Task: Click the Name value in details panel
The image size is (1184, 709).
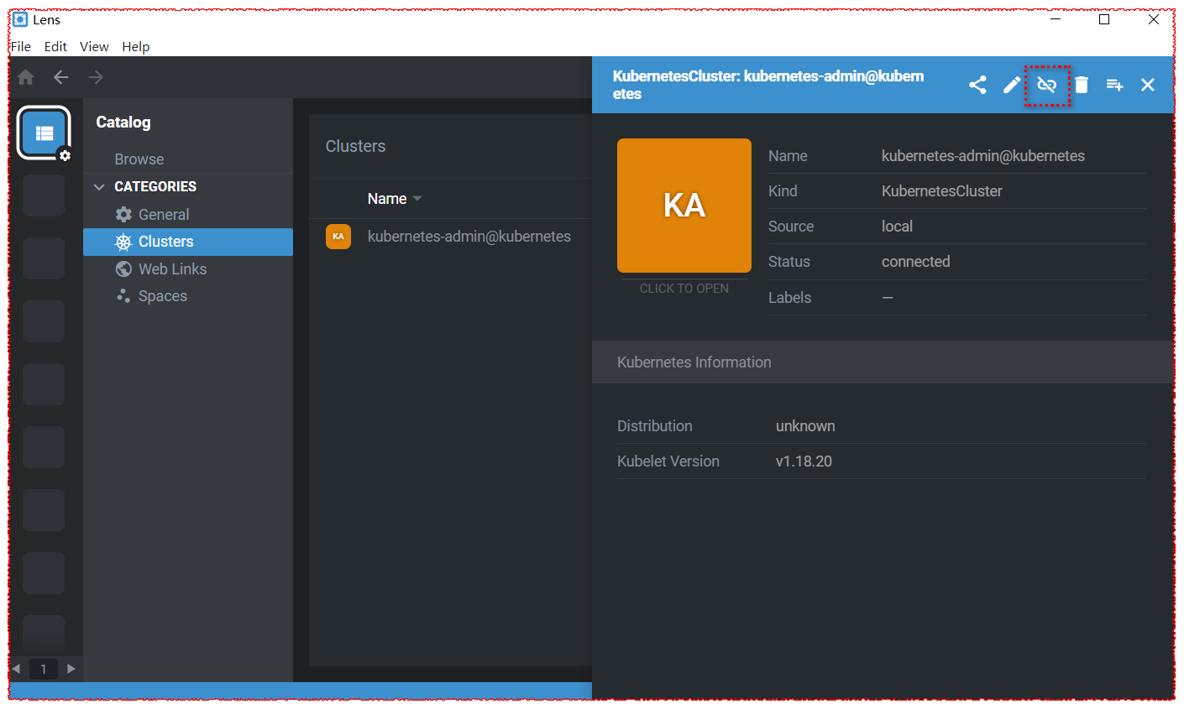Action: tap(983, 156)
